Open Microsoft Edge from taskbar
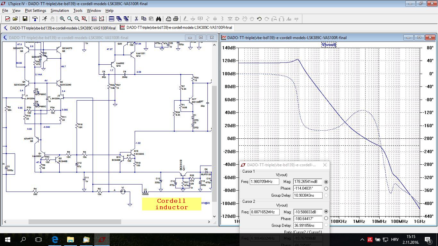The width and height of the screenshot is (438, 246). tap(55, 240)
